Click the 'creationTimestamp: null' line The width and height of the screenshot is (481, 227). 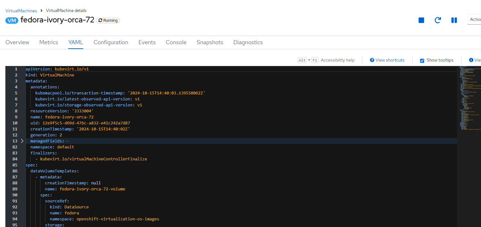tap(73, 183)
